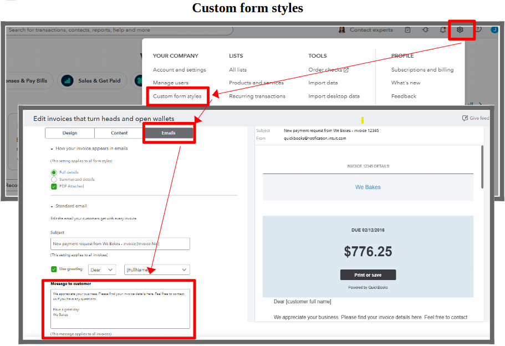The width and height of the screenshot is (505, 346).
Task: Click the Sales & Get Paid icon
Action: click(x=68, y=81)
